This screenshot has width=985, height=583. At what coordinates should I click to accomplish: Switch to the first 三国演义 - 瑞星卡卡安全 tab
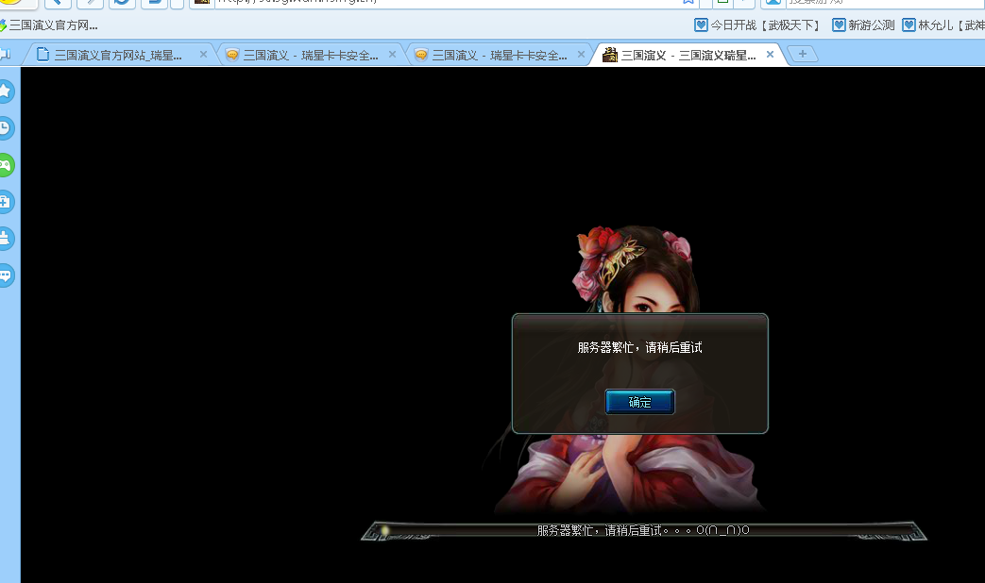click(311, 56)
